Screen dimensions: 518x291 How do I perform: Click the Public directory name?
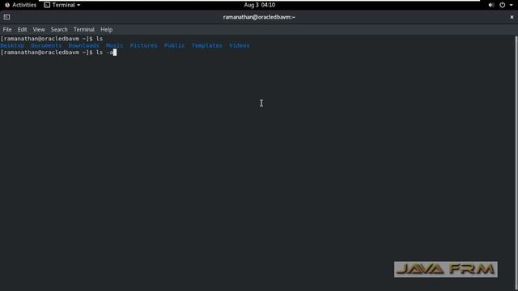(175, 45)
